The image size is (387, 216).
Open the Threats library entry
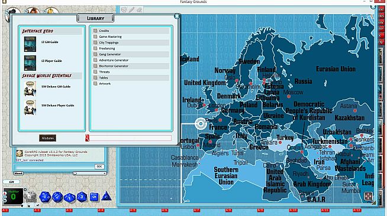pos(131,72)
